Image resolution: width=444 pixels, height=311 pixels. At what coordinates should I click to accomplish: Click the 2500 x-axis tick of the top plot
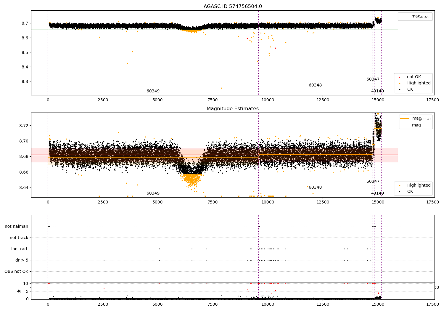[x=103, y=100]
